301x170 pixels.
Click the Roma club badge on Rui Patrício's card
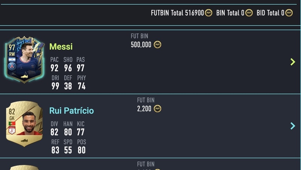point(12,130)
